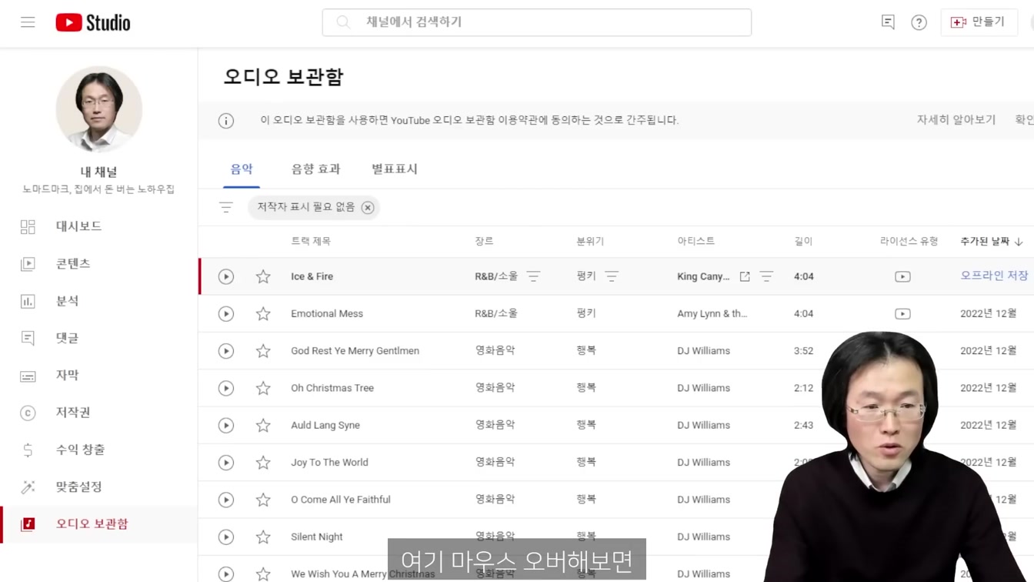Click artist Amy Lynn & th...
The height and width of the screenshot is (582, 1034).
712,313
